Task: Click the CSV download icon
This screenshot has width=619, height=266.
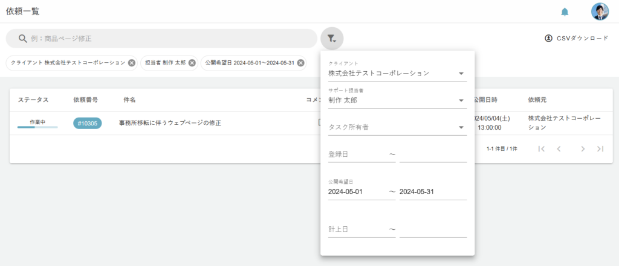Action: (x=549, y=38)
